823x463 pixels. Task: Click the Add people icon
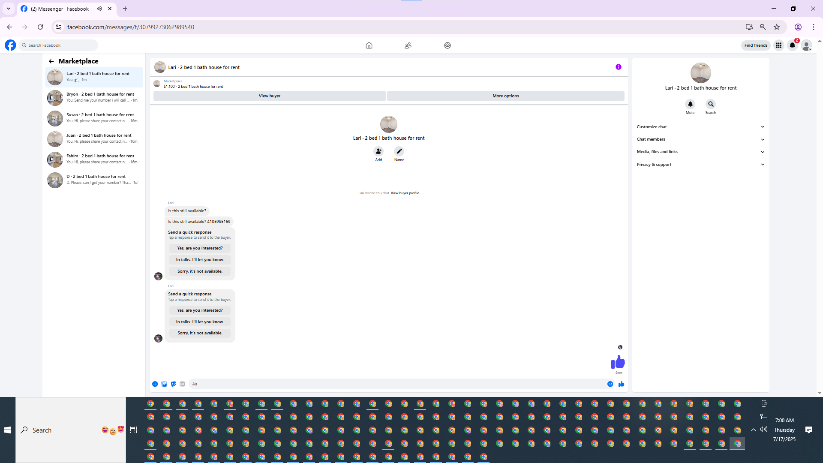coord(378,151)
